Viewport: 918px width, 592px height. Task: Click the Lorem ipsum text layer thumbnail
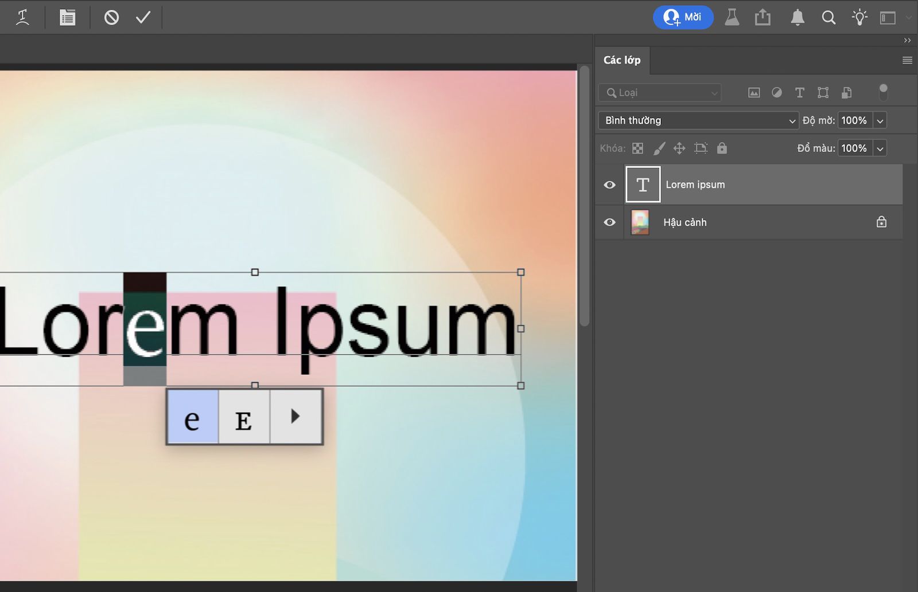click(x=643, y=185)
